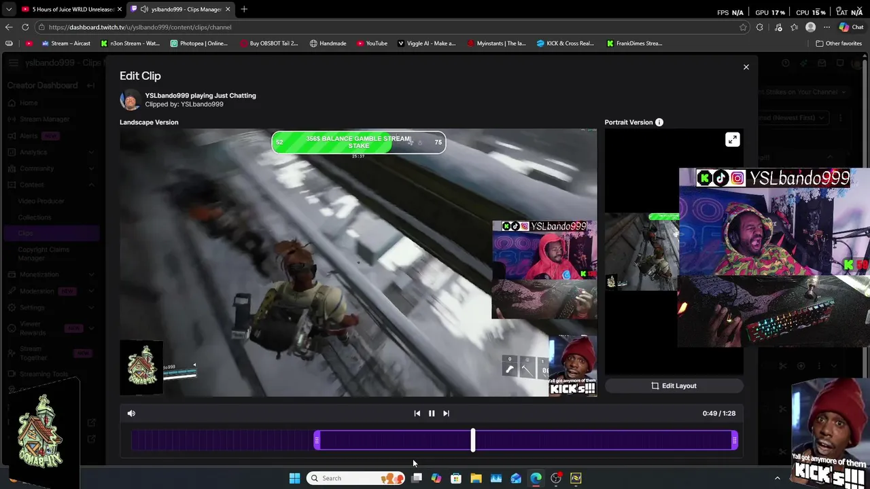This screenshot has height=489, width=870.
Task: Open the browser settings and more menu
Action: click(x=826, y=27)
